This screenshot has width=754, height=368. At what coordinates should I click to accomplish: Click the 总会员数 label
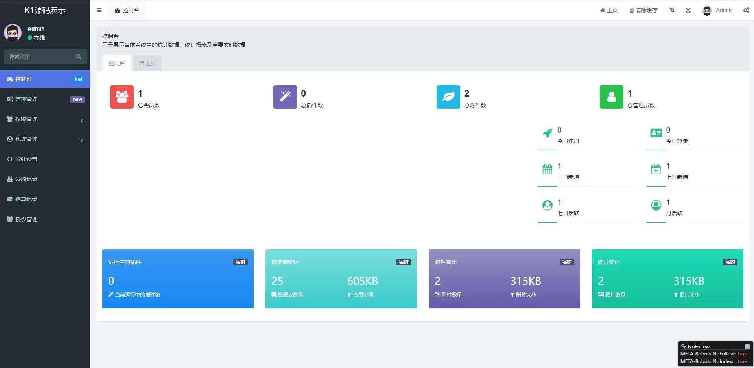point(149,105)
